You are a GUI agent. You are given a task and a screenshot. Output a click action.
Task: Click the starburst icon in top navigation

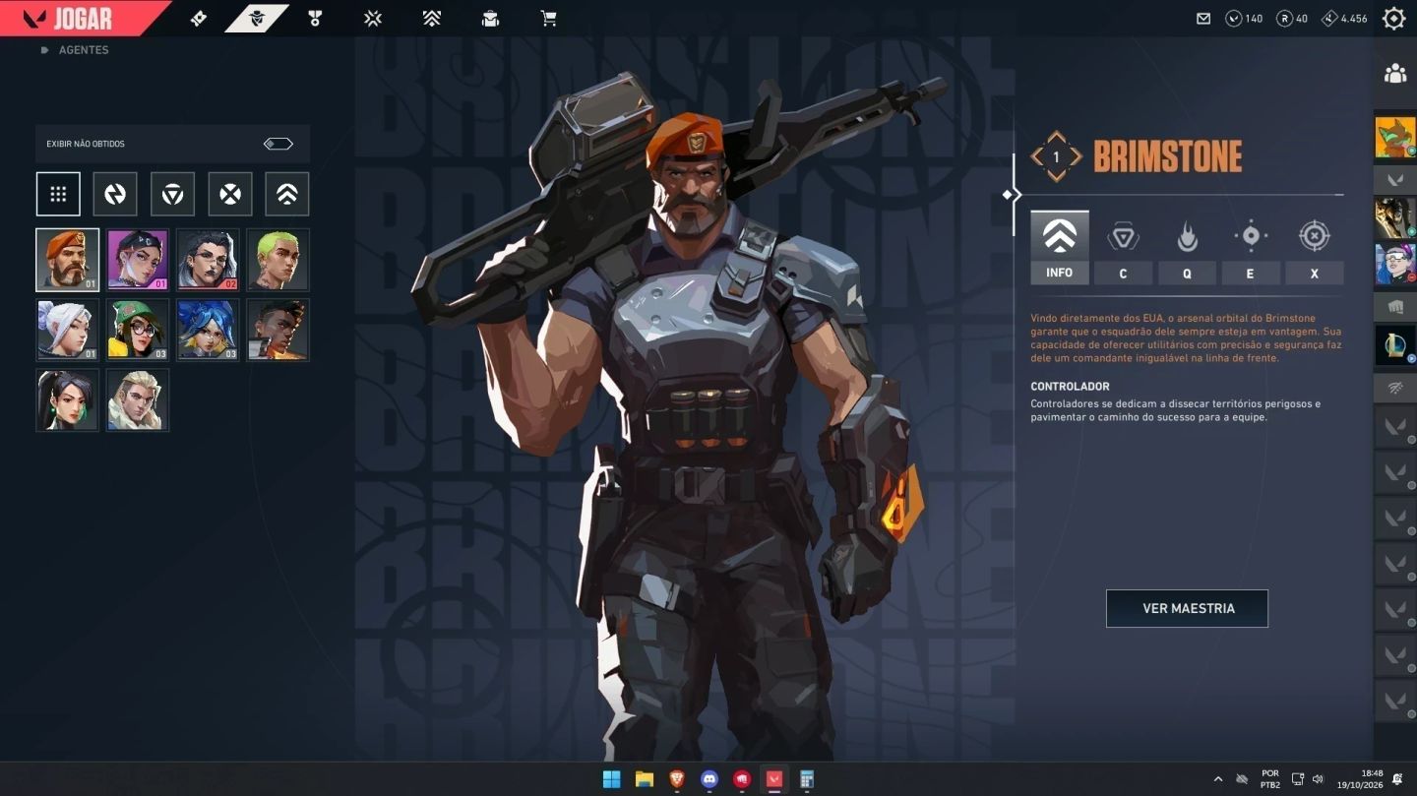(373, 19)
